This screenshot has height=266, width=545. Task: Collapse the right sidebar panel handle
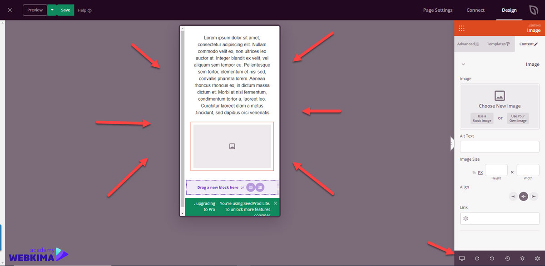tap(451, 143)
